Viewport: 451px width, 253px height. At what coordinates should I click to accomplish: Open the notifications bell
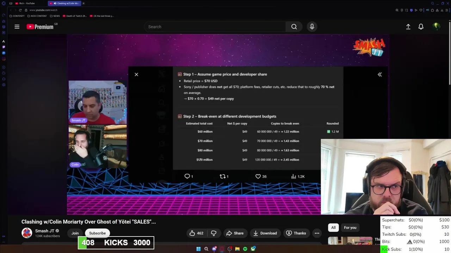click(421, 27)
